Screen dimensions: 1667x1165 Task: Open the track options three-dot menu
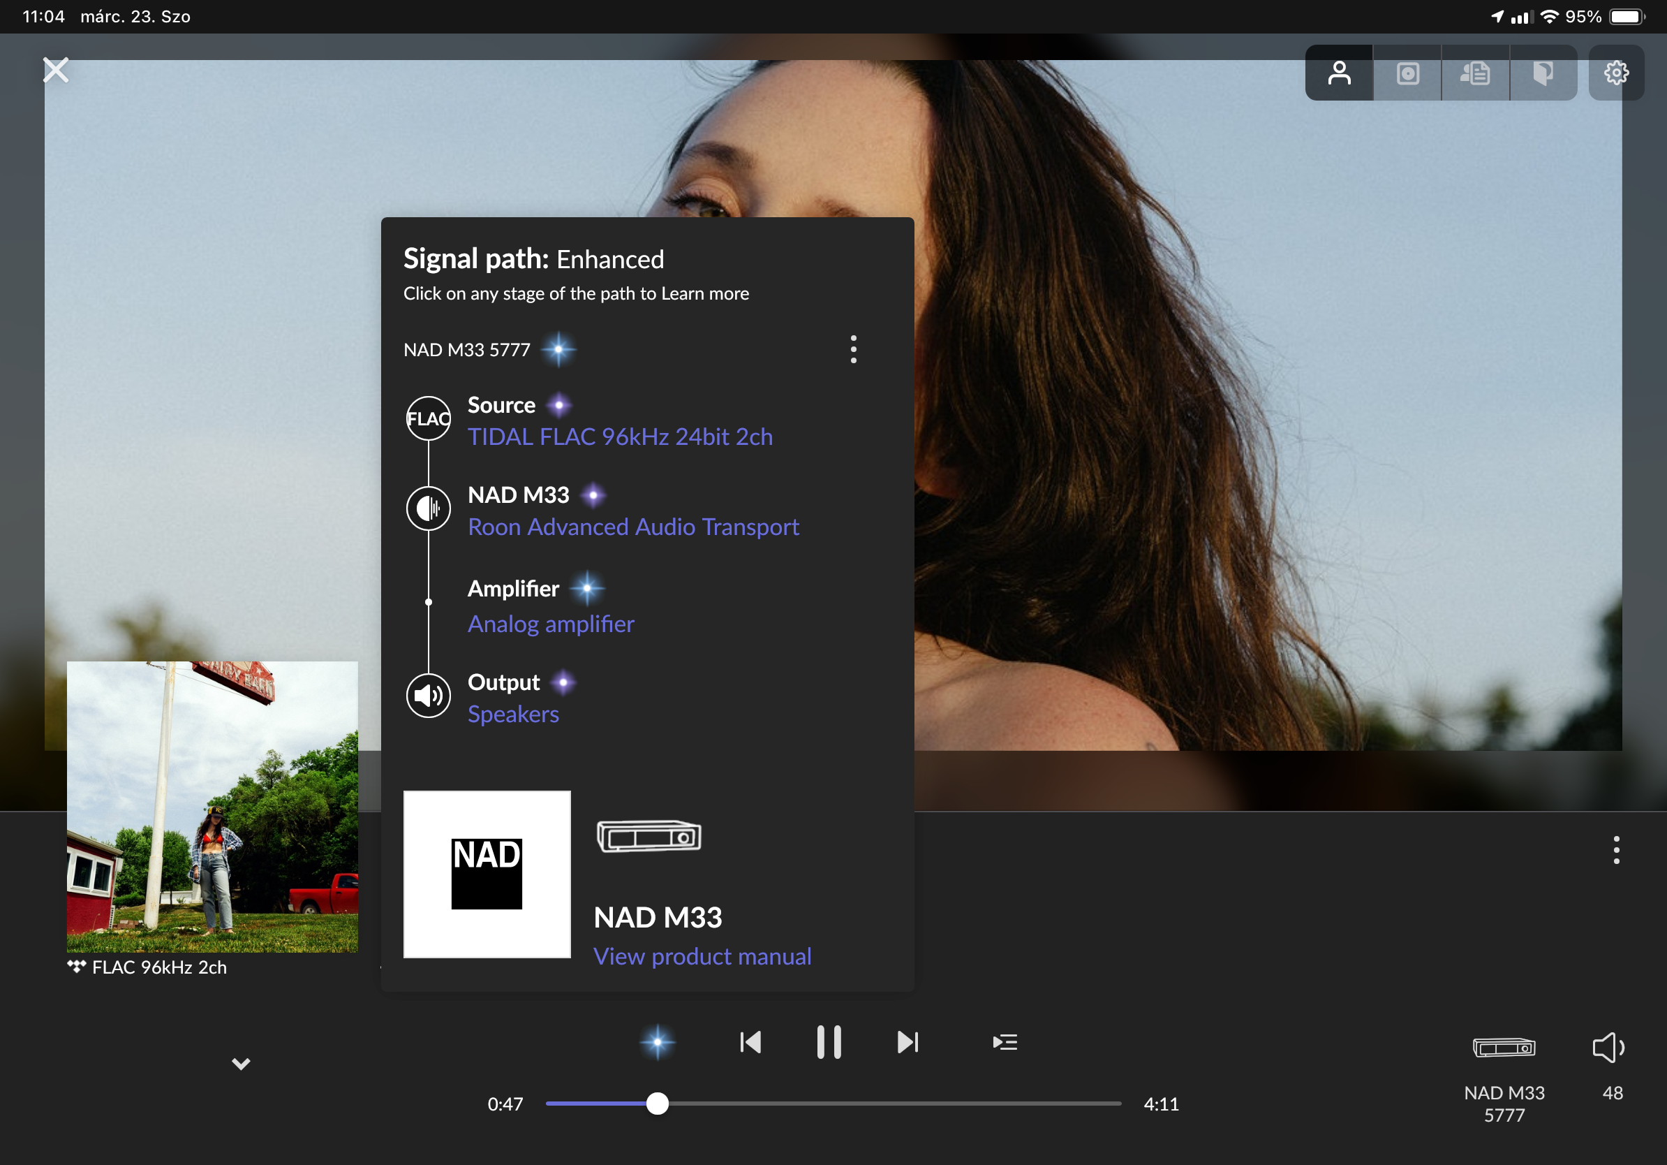click(x=1616, y=850)
